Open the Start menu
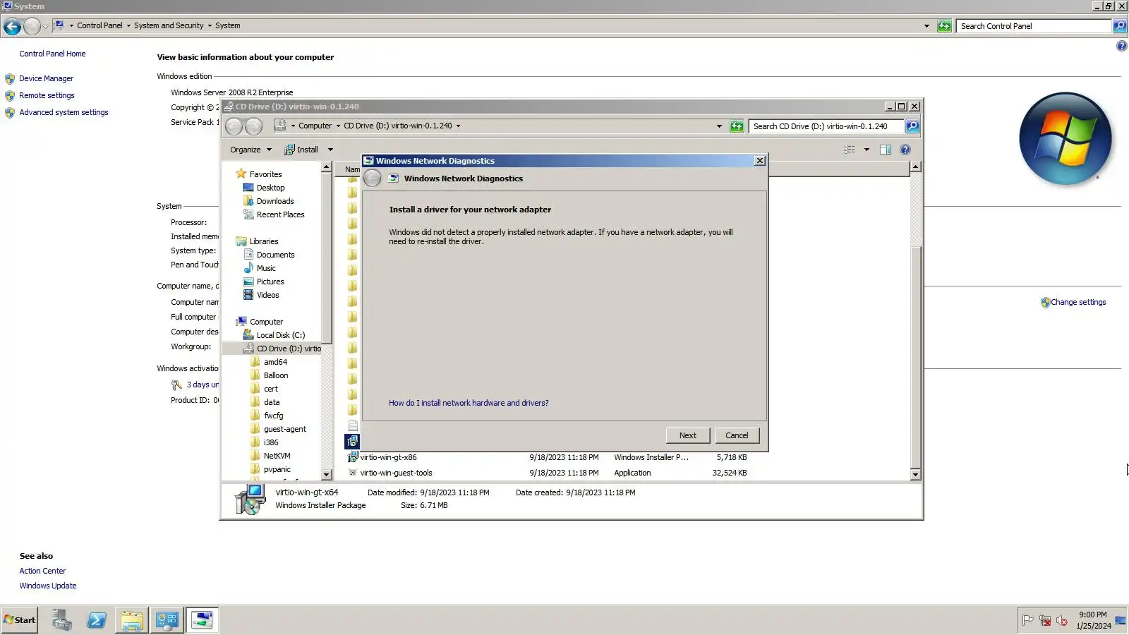Image resolution: width=1129 pixels, height=635 pixels. coord(20,620)
